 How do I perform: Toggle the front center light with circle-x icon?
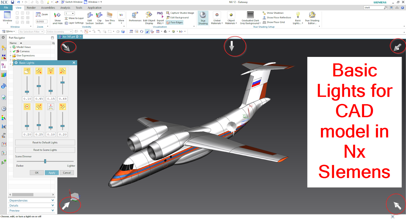tap(27, 107)
